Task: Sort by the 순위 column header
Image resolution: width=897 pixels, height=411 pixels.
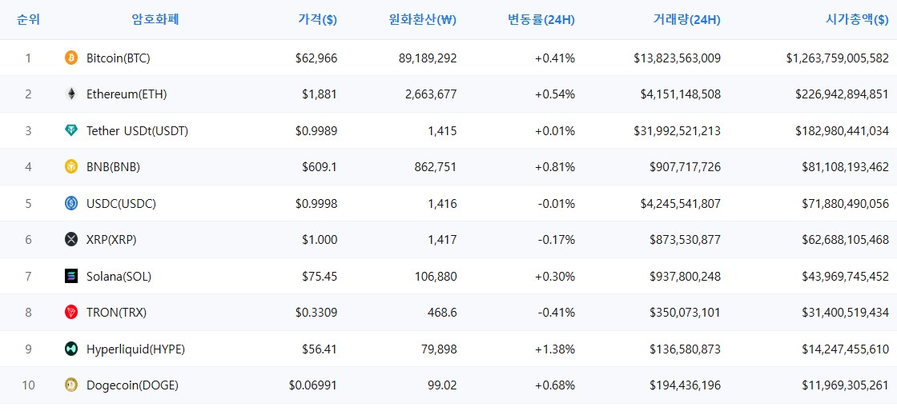Action: click(x=29, y=20)
